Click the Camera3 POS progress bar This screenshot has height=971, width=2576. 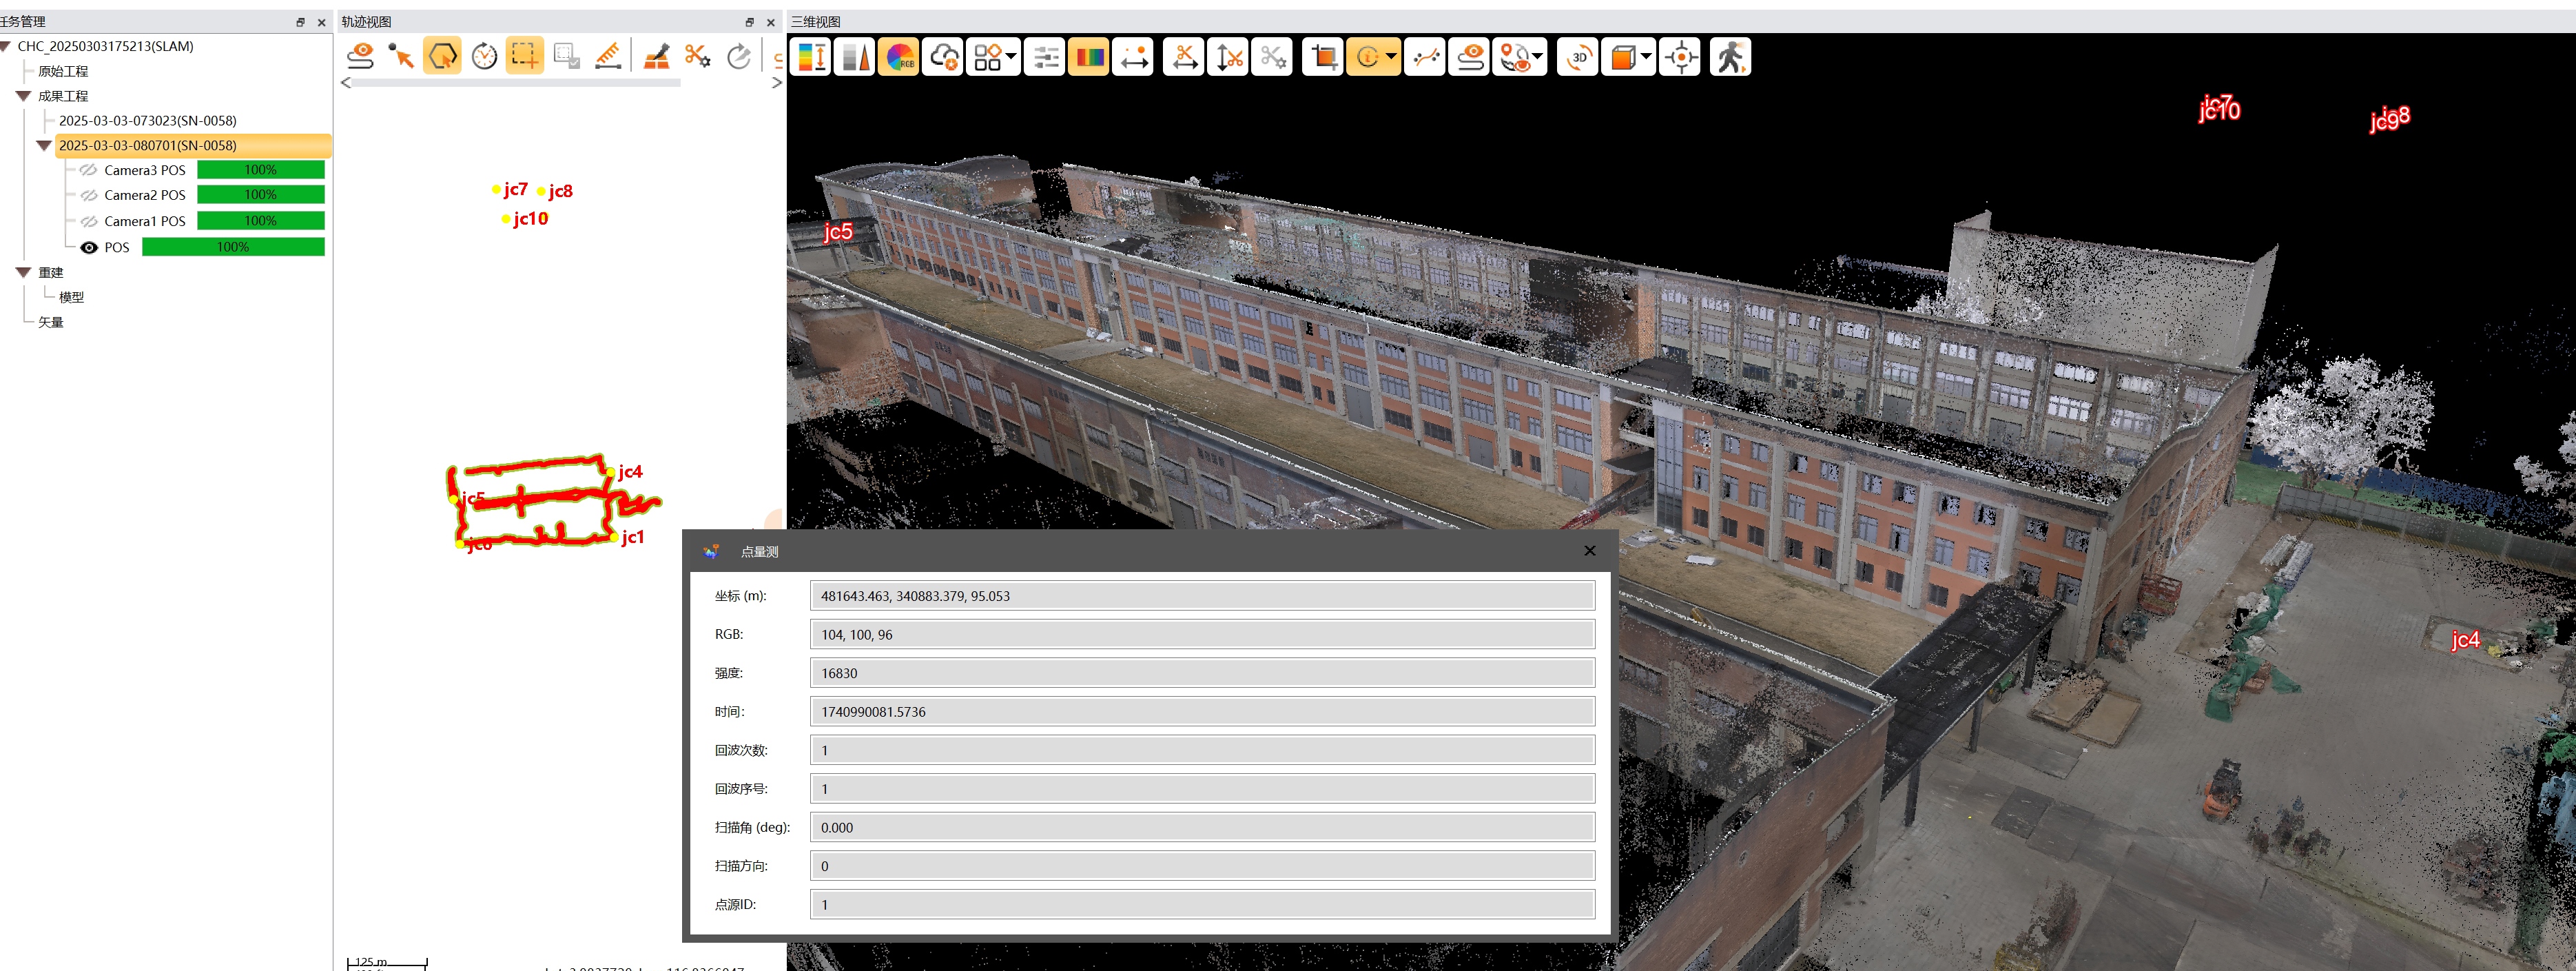261,170
